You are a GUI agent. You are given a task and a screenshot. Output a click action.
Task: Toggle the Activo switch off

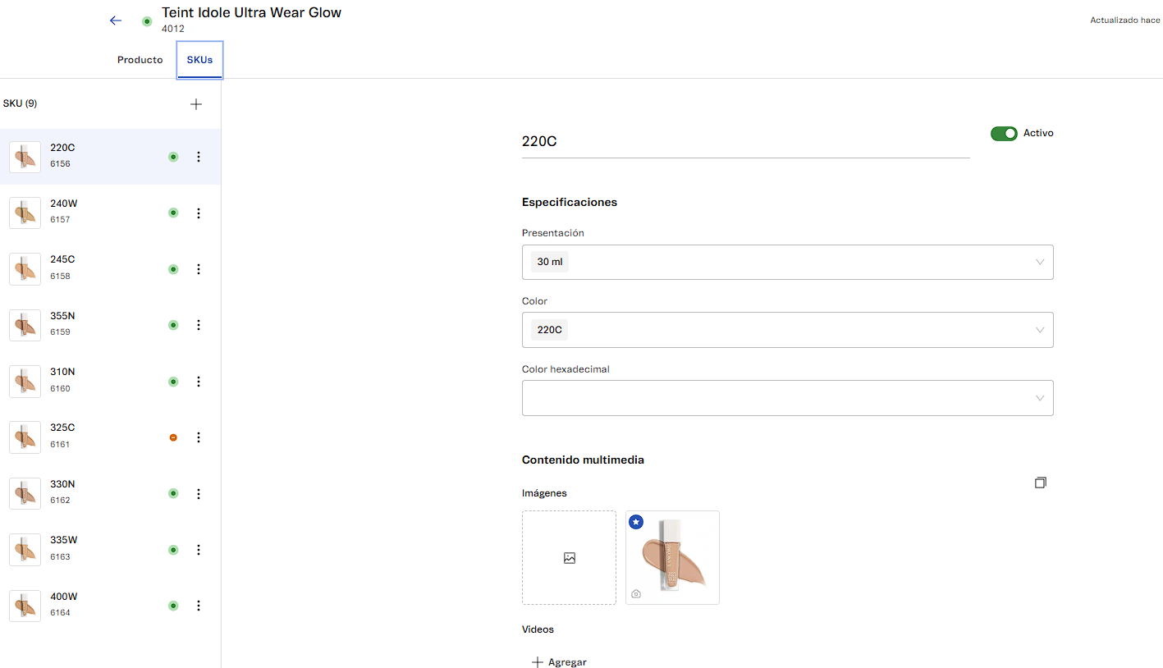coord(1003,133)
